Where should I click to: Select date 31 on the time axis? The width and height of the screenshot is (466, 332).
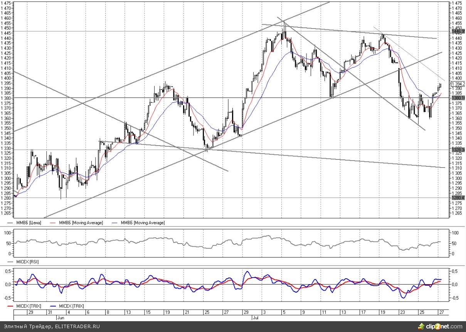(50, 312)
